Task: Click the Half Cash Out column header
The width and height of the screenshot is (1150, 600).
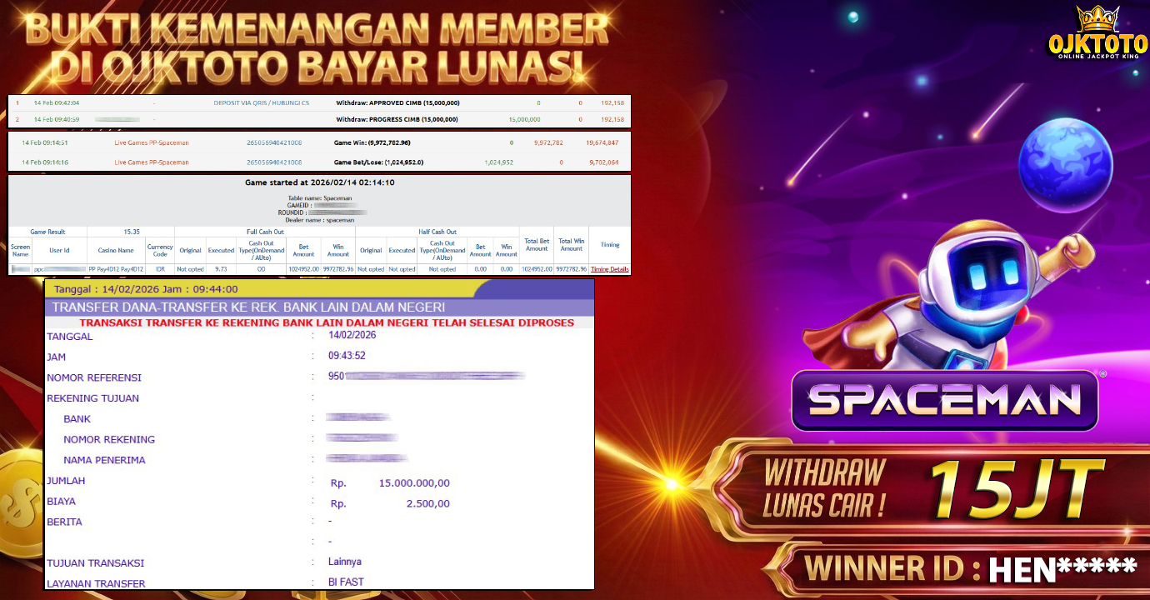Action: pos(437,232)
